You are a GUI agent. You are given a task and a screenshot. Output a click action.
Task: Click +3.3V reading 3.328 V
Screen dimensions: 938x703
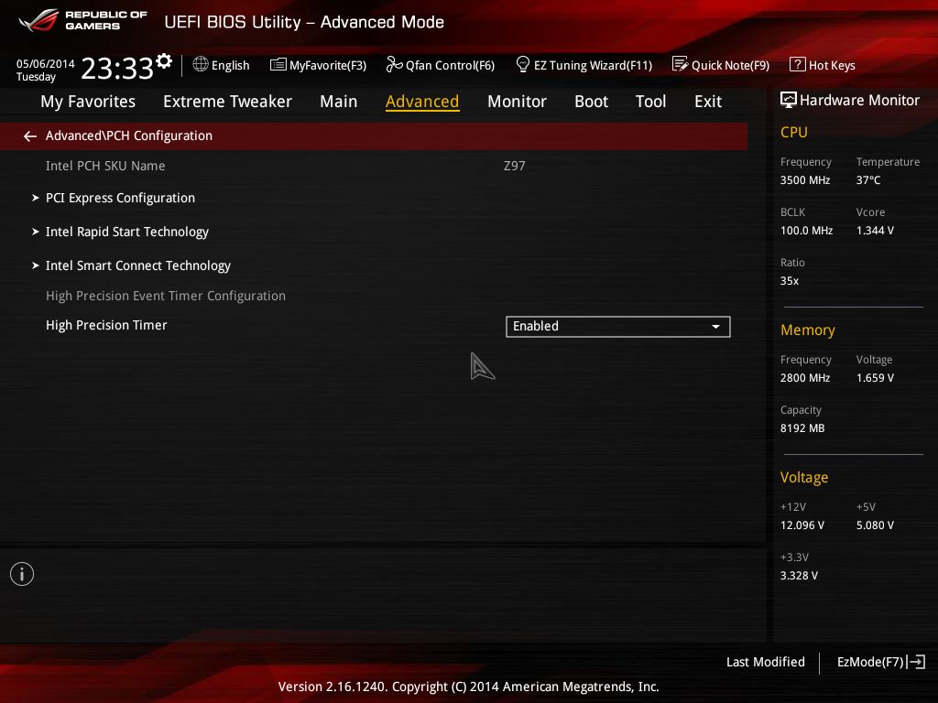pyautogui.click(x=799, y=575)
